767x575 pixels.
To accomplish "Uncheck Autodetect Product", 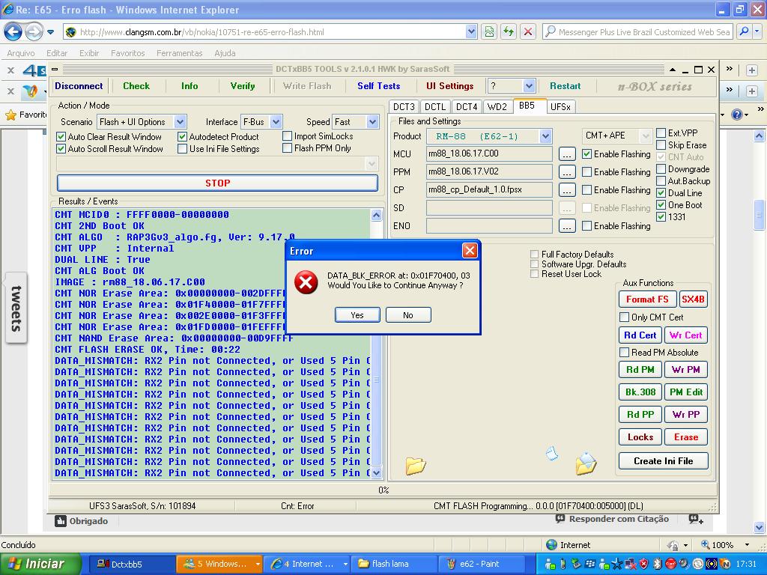I will (183, 137).
